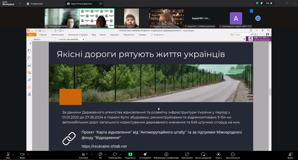Expand audio options arrow next to Звук
298x160 pixels.
(13, 154)
